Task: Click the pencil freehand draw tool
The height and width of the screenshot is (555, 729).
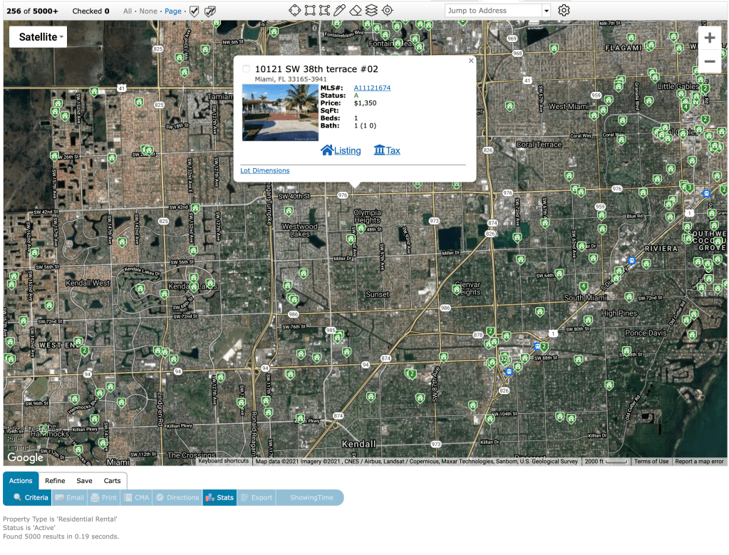Action: pos(340,10)
